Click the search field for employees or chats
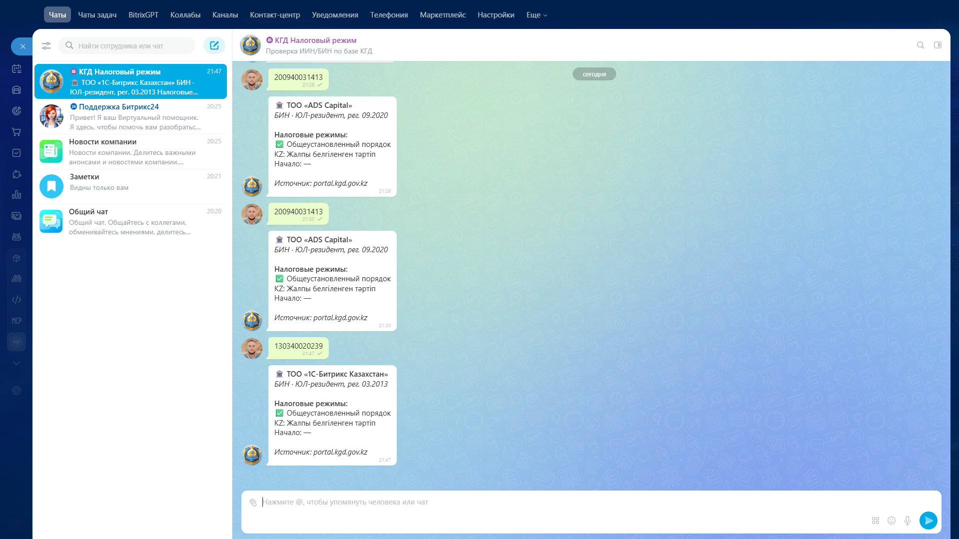Viewport: 959px width, 539px height. click(x=127, y=46)
